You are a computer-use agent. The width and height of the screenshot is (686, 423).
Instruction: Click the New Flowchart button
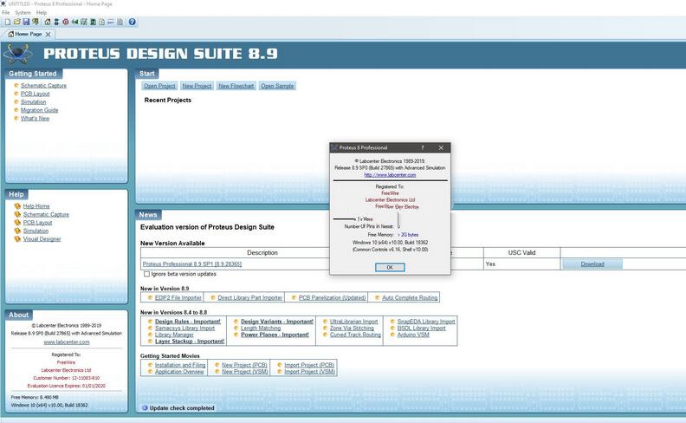236,87
